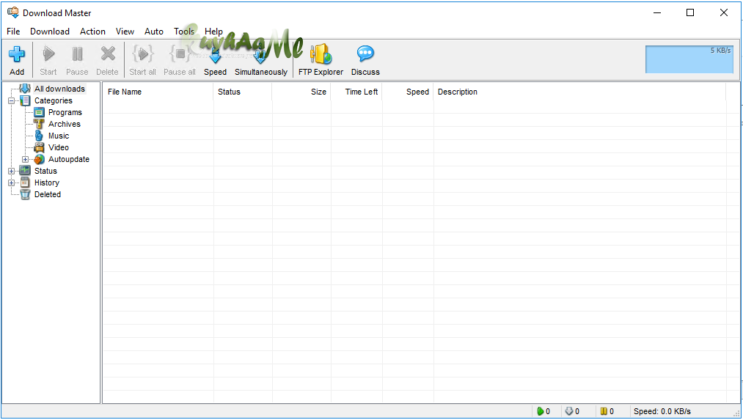Click the paused downloads yellow status icon
This screenshot has width=743, height=420.
[604, 411]
